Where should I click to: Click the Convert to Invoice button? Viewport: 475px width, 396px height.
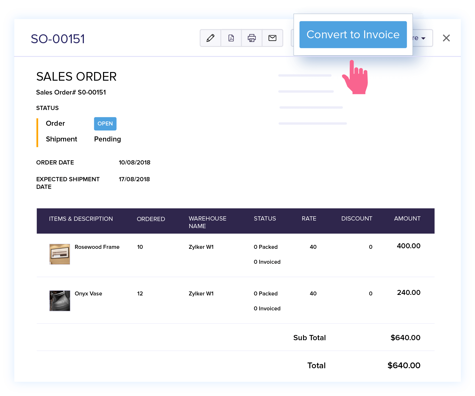(x=353, y=34)
